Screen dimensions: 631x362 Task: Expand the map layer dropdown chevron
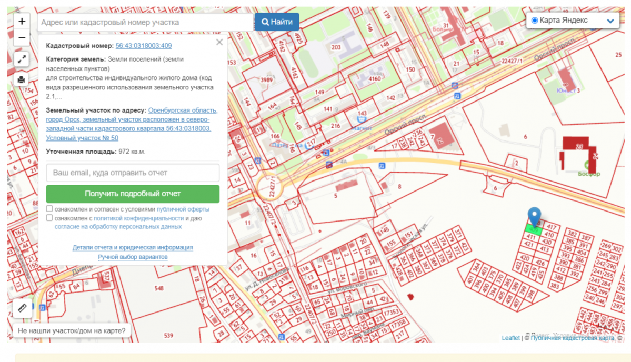[x=610, y=21]
